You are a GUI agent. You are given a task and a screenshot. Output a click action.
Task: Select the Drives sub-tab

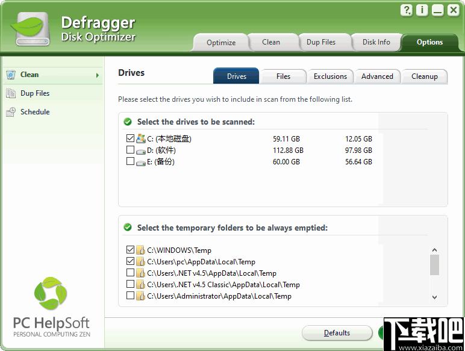[236, 76]
